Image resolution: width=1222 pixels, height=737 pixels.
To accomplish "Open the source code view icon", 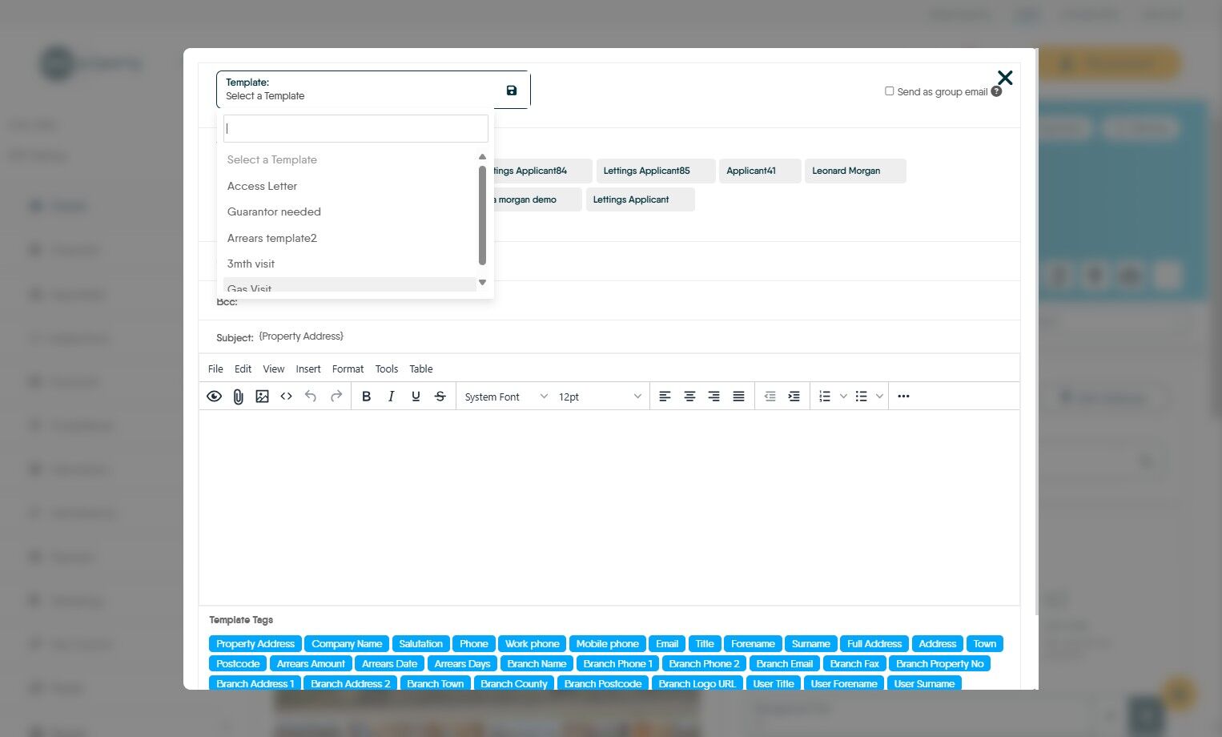I will (x=286, y=397).
